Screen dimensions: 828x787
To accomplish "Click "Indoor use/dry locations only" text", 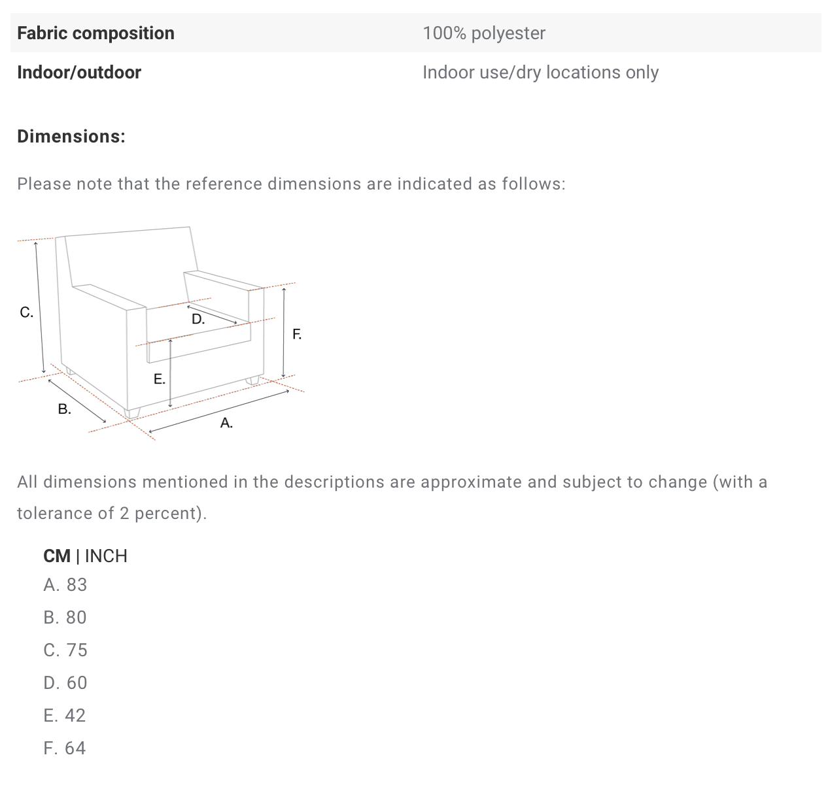I will point(540,72).
